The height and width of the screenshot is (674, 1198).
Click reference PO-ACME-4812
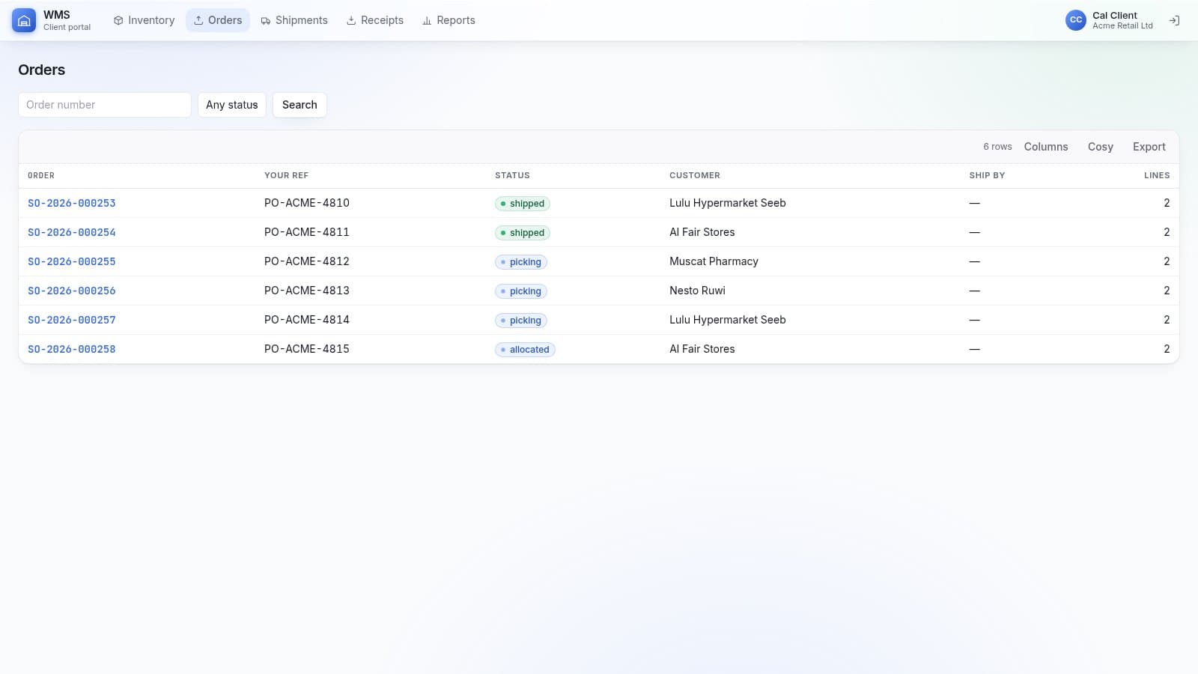(307, 261)
